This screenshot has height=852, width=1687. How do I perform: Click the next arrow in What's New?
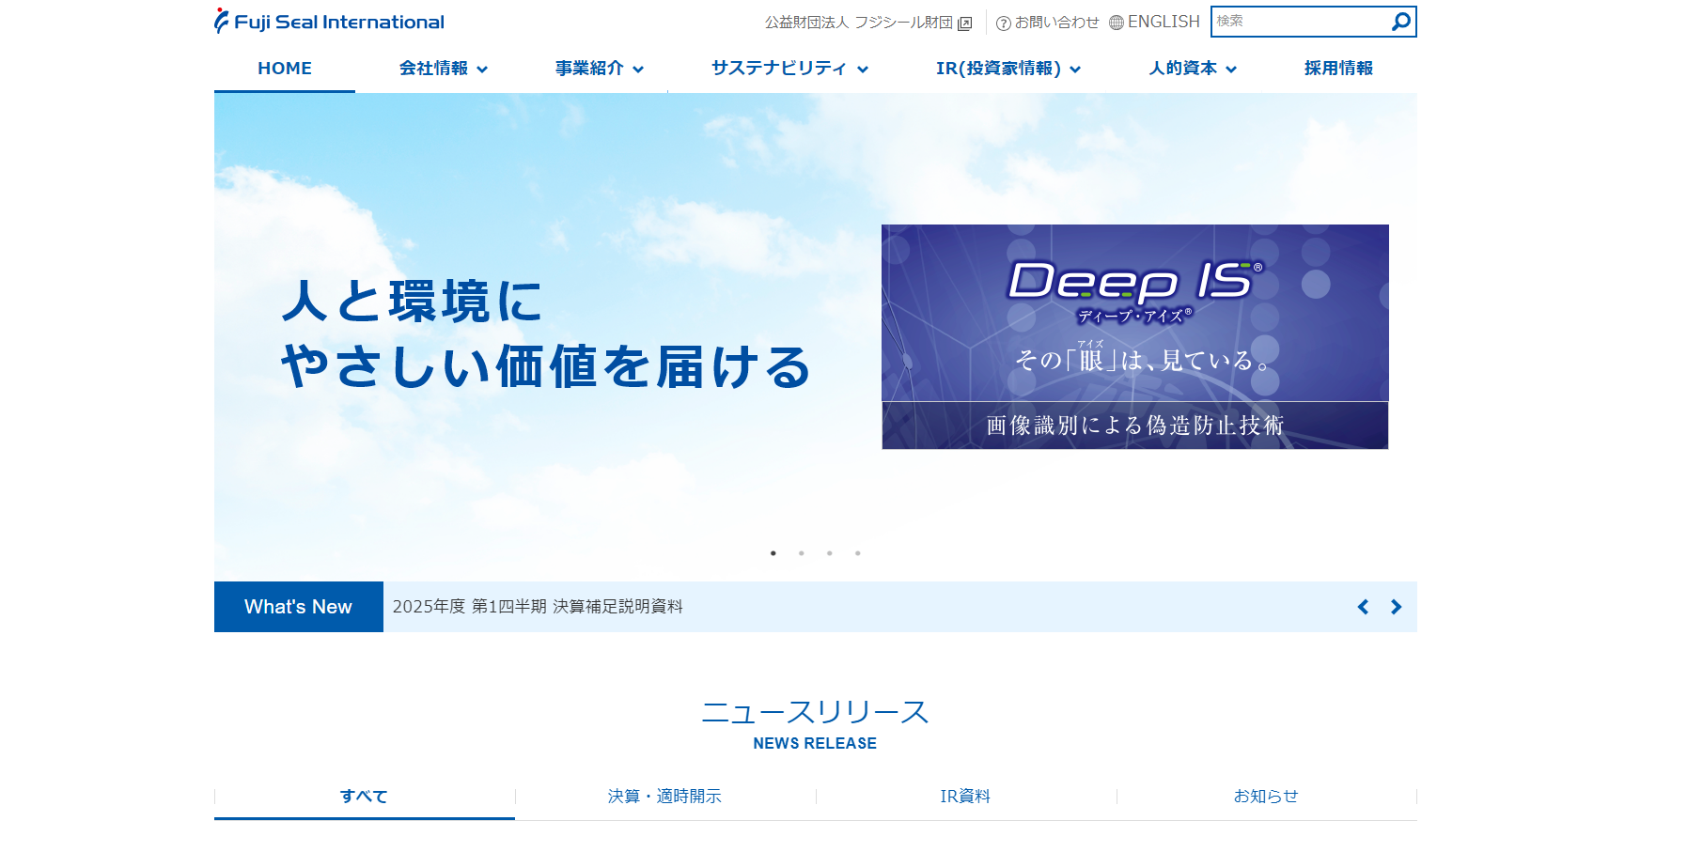tap(1396, 607)
